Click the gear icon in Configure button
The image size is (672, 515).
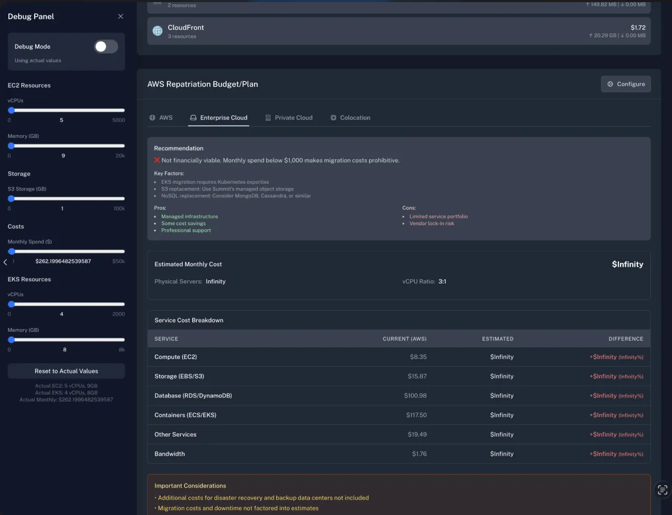click(x=610, y=84)
